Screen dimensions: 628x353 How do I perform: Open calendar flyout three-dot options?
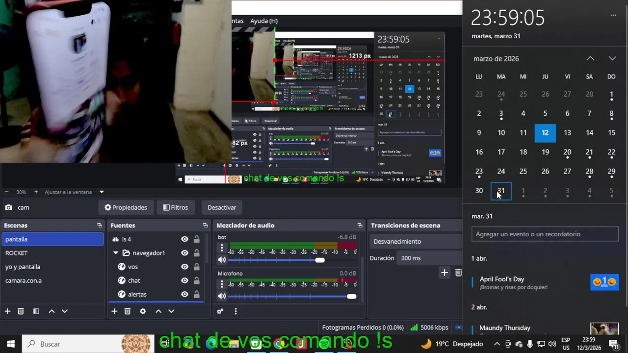click(613, 15)
